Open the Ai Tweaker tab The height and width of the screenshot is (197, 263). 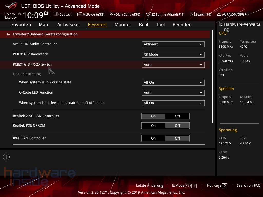coord(69,25)
